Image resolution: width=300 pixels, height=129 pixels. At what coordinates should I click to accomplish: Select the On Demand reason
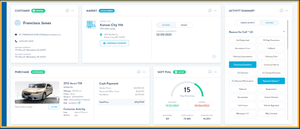click(x=242, y=73)
